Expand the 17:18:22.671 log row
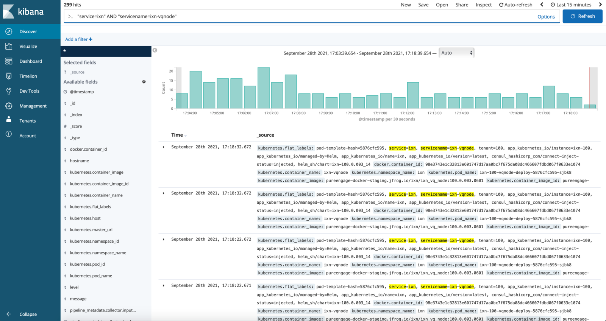 (x=163, y=285)
